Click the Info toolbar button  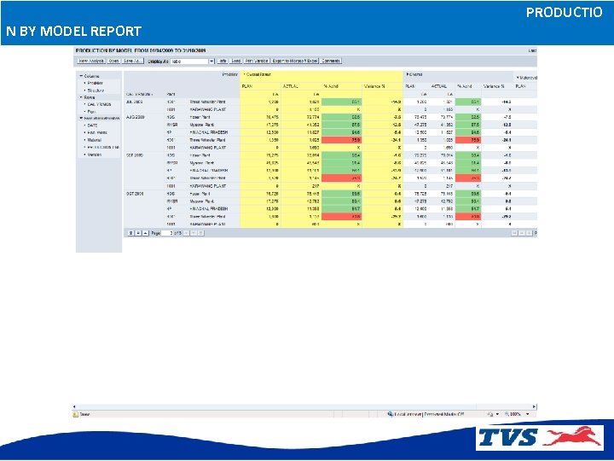click(223, 61)
